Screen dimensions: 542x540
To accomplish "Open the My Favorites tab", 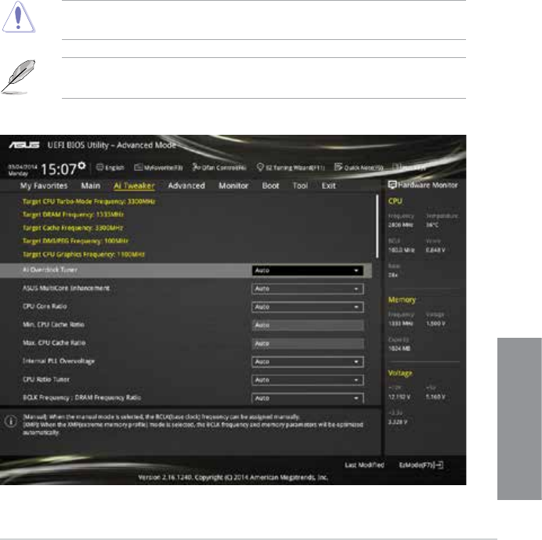I will [44, 186].
